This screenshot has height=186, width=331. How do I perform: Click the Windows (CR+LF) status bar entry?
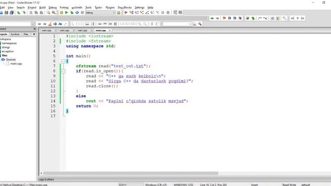pyautogui.click(x=156, y=185)
